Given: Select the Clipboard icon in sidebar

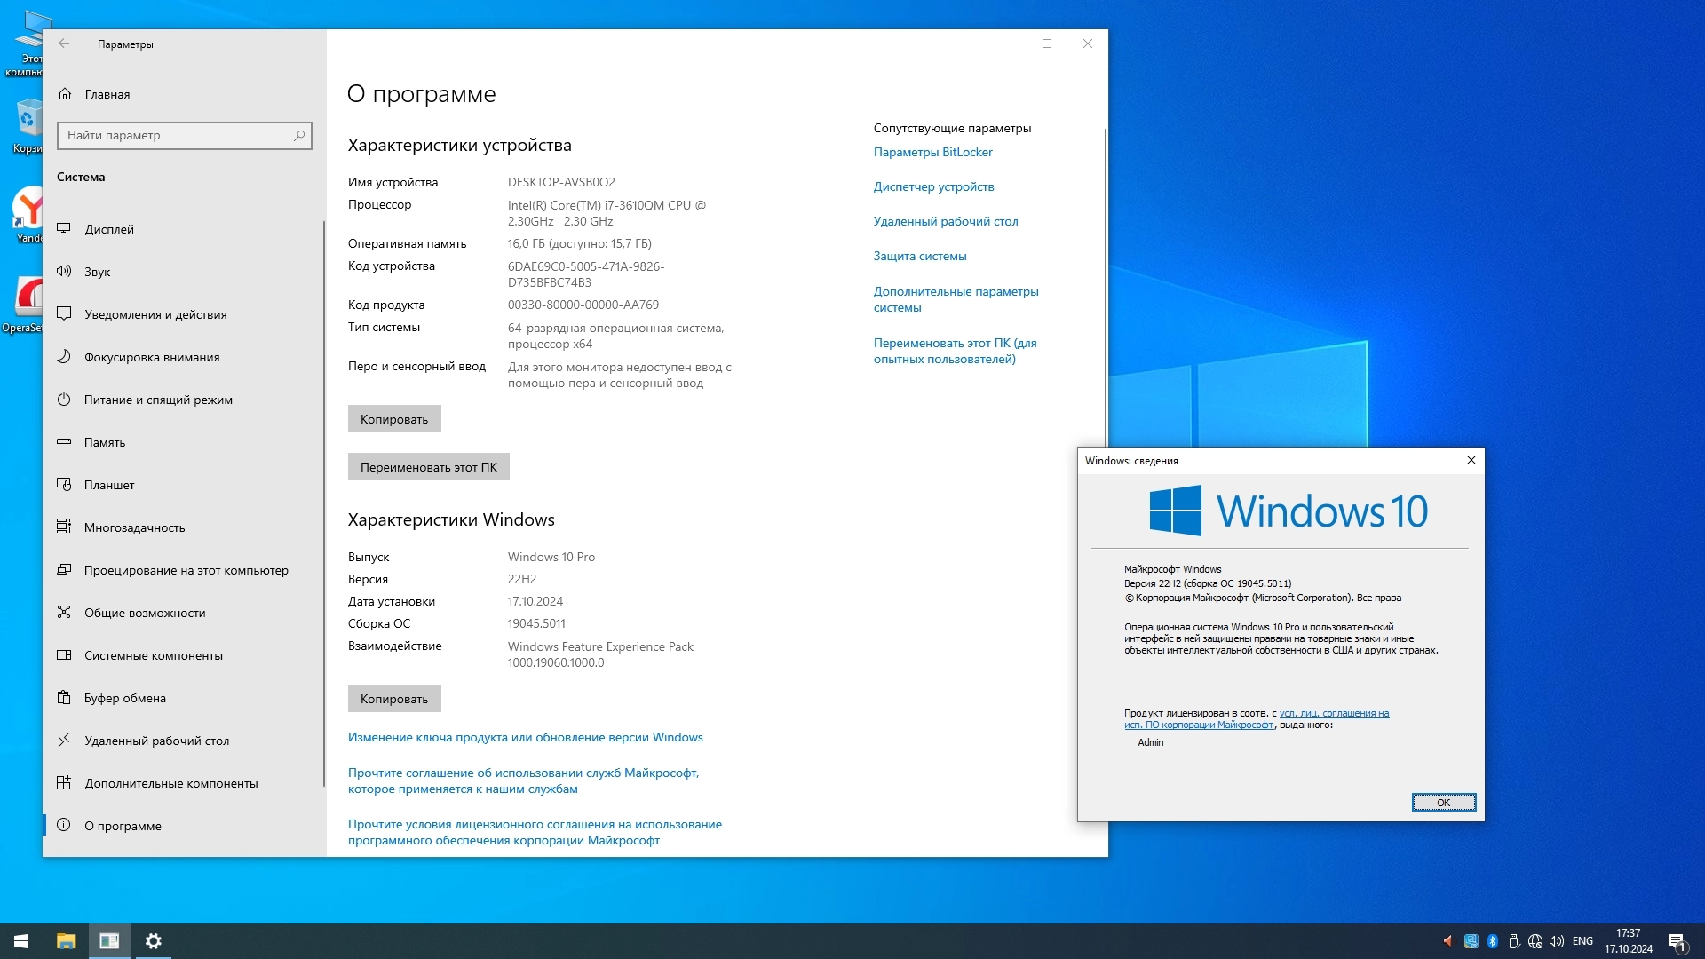Looking at the screenshot, I should pos(64,697).
